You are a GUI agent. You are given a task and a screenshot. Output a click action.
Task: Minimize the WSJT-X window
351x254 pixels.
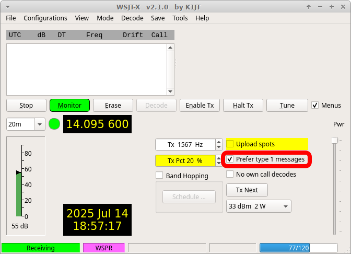pyautogui.click(x=320, y=7)
